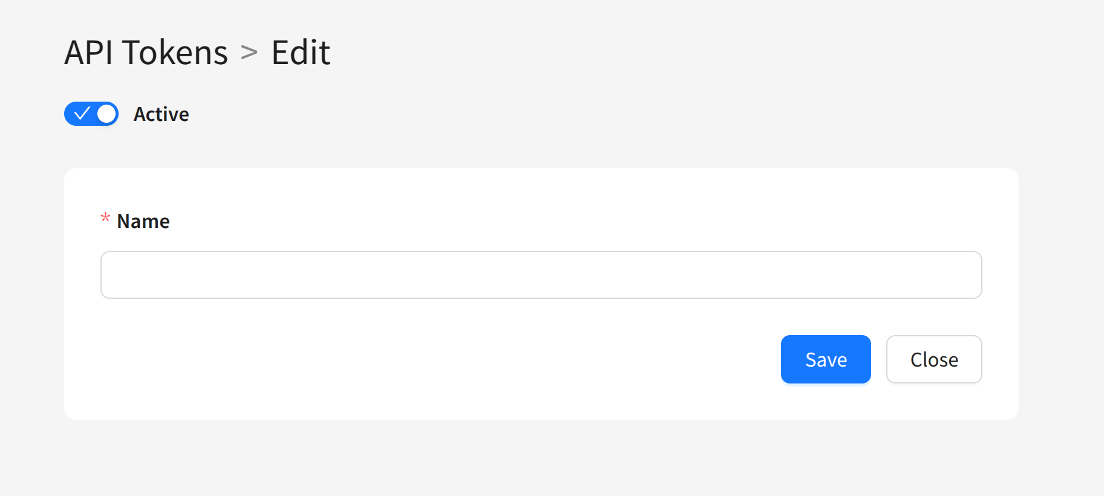
Task: Go back to API Tokens breadcrumb
Action: click(146, 53)
